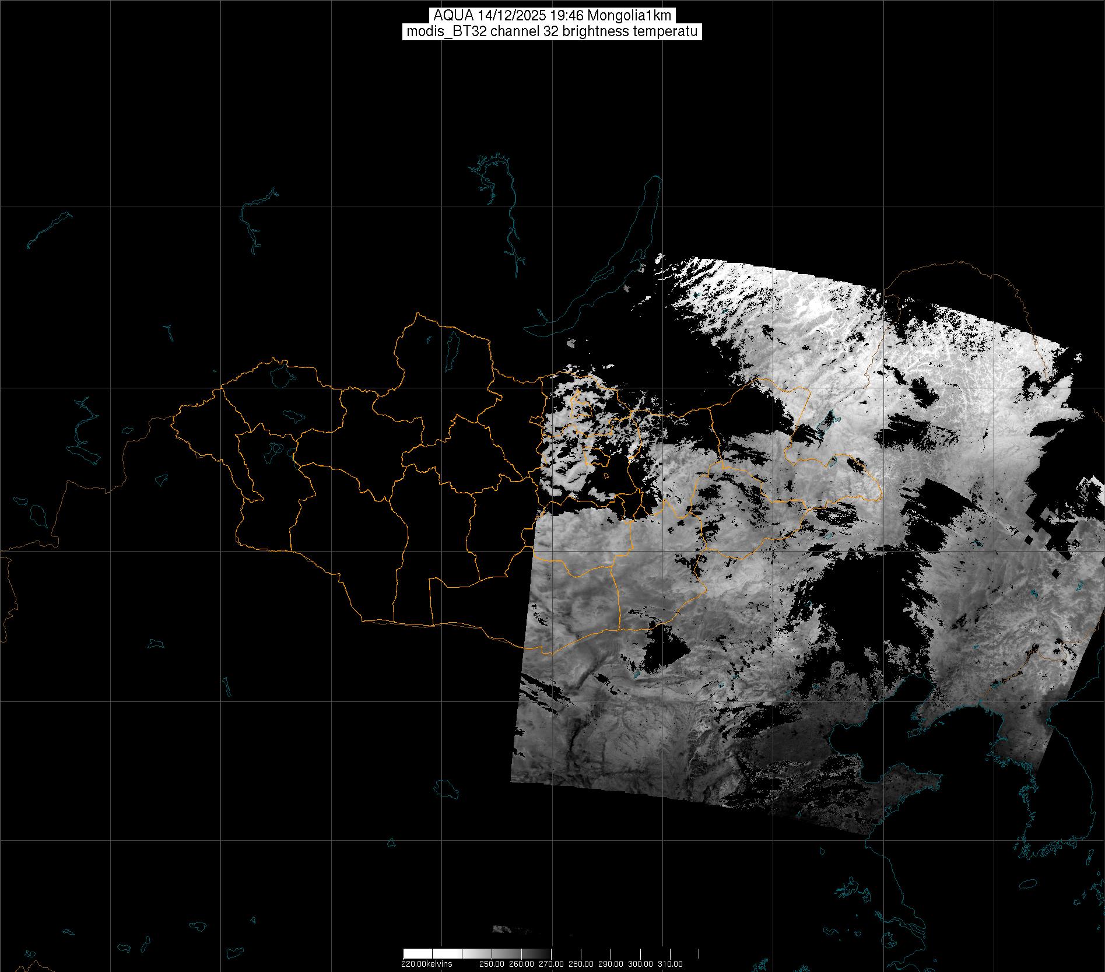This screenshot has width=1105, height=972.
Task: Click the 220.00kelvins colorbar label
Action: [x=426, y=964]
